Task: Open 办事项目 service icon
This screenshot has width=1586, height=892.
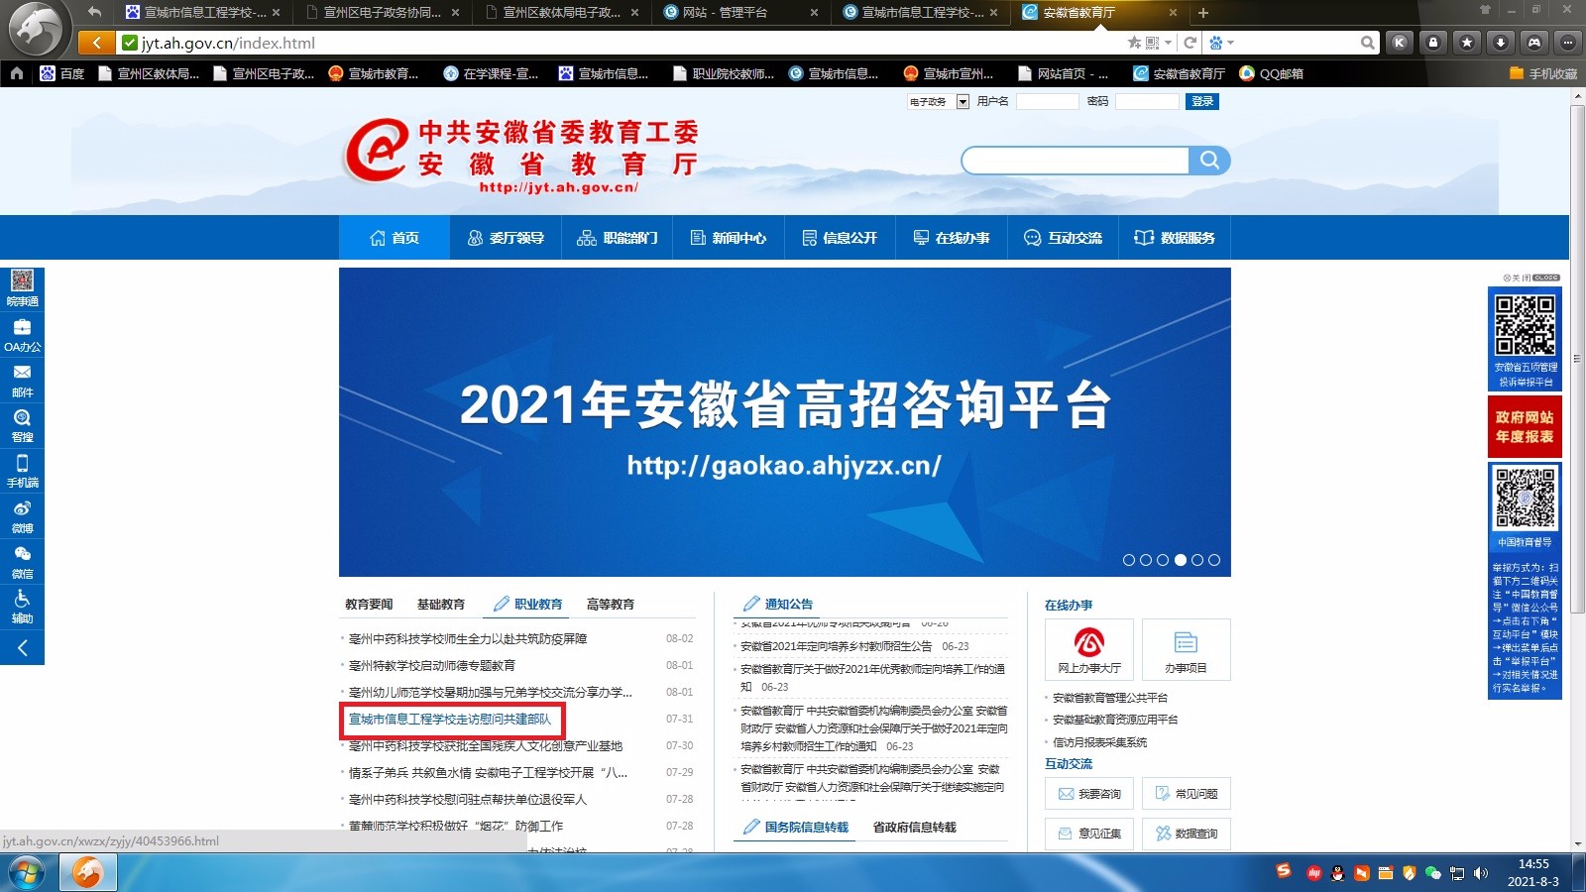Action: click(x=1186, y=649)
